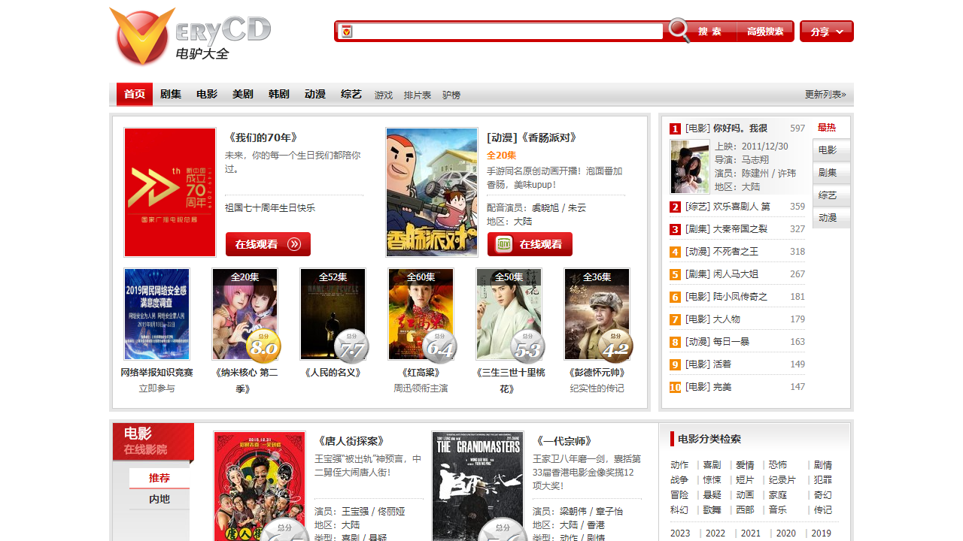
Task: Click the 4.2 score badge on 彭德怀元帅
Action: (x=615, y=347)
